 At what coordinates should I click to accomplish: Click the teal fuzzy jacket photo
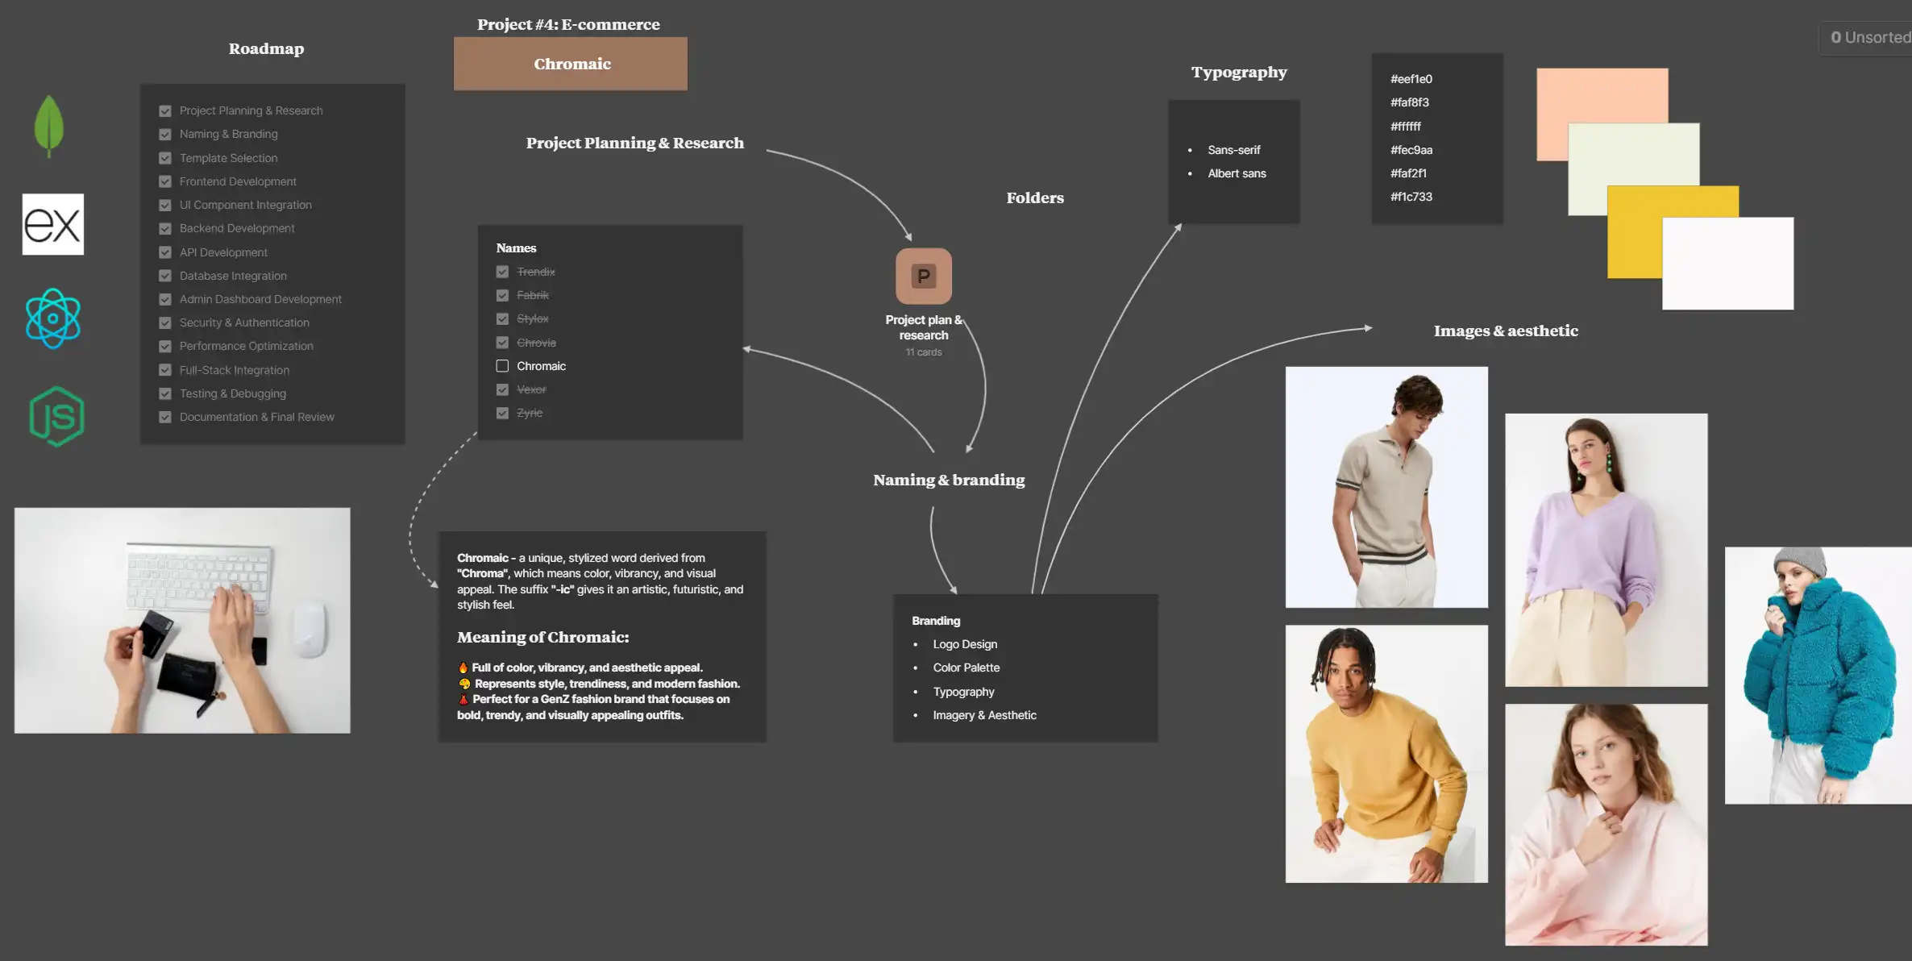[x=1818, y=675]
